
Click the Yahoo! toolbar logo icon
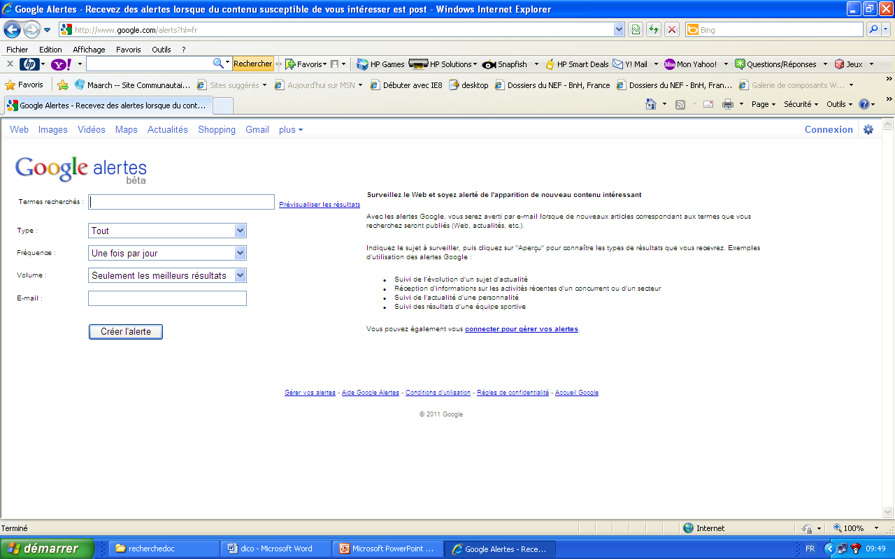(62, 64)
